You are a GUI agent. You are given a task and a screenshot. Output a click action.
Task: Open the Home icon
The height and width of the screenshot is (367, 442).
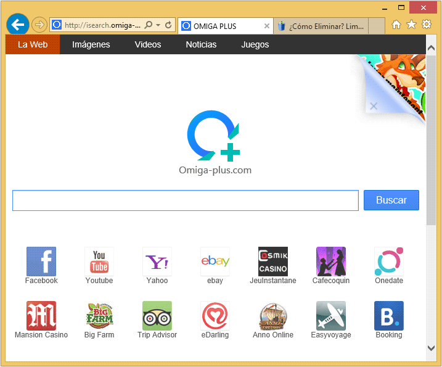click(x=396, y=25)
